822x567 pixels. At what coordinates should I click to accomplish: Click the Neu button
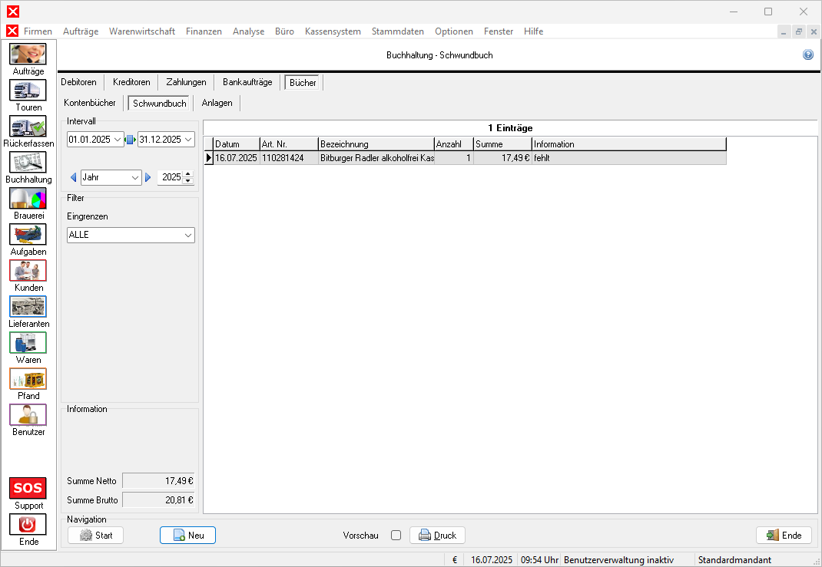(x=187, y=536)
